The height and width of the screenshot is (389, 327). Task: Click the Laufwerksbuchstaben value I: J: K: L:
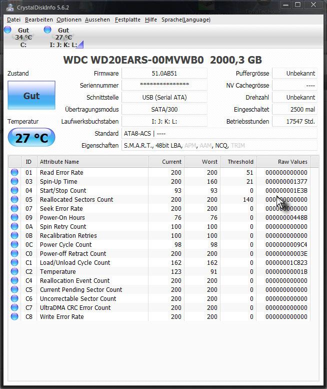click(x=164, y=122)
